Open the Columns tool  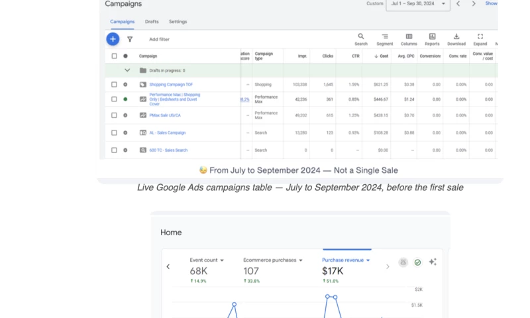click(409, 39)
